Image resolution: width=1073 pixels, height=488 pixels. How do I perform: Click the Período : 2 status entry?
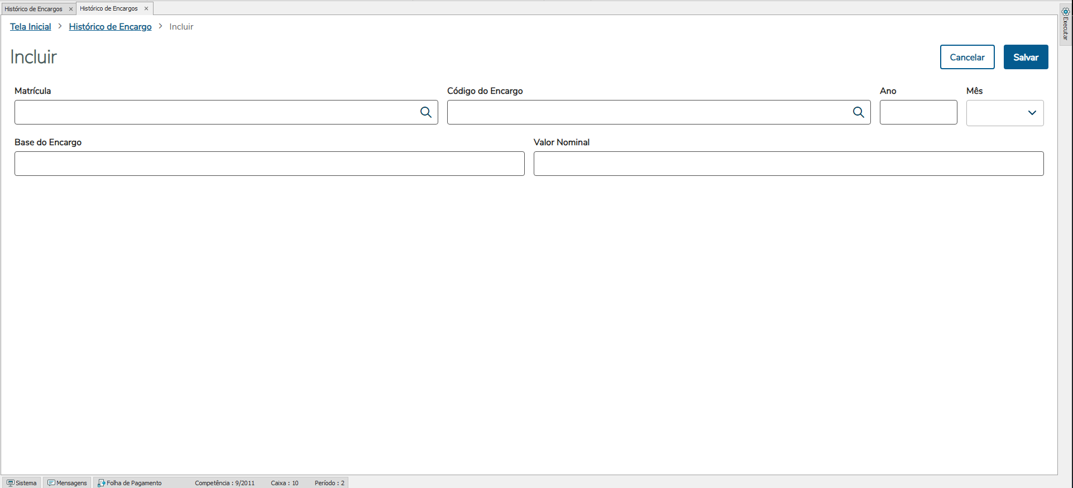point(329,483)
